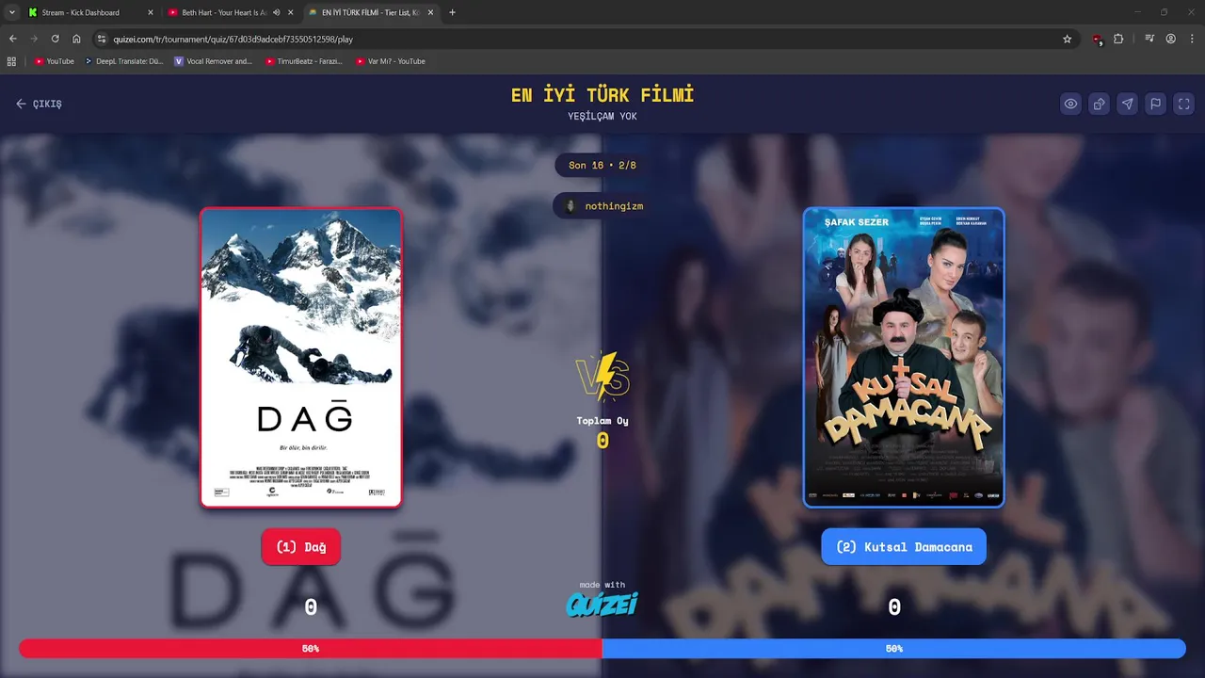Vote for (2) Kutsal Damacana button
Viewport: 1205px width, 678px height.
[904, 547]
